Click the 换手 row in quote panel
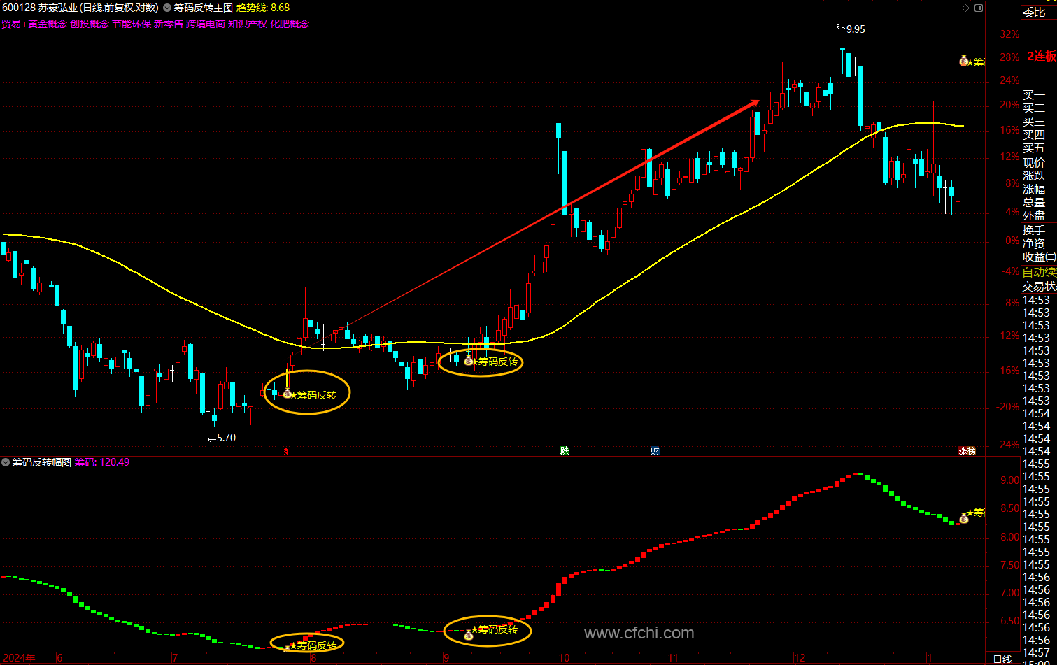 [1034, 230]
